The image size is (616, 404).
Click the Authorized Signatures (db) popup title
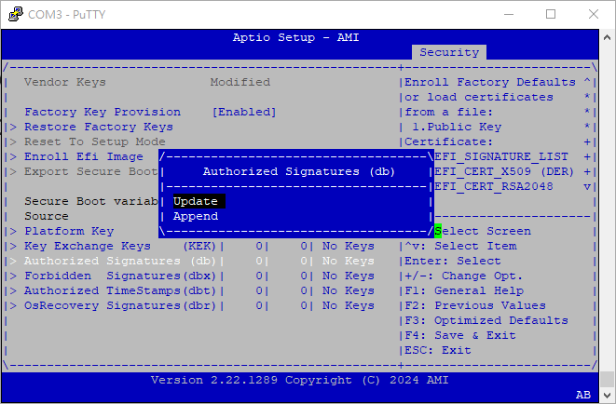tap(298, 171)
